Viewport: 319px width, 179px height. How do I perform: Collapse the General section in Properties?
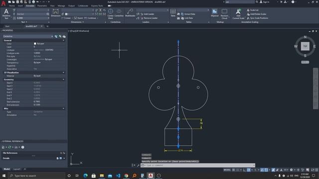(63, 40)
